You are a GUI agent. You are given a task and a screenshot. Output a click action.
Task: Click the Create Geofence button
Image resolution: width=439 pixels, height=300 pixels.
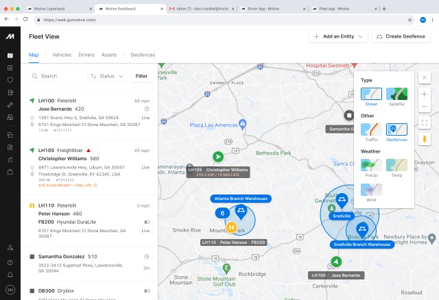point(401,36)
